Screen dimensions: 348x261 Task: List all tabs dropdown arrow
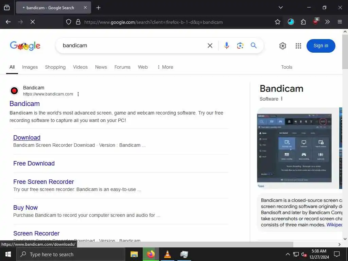280,7
